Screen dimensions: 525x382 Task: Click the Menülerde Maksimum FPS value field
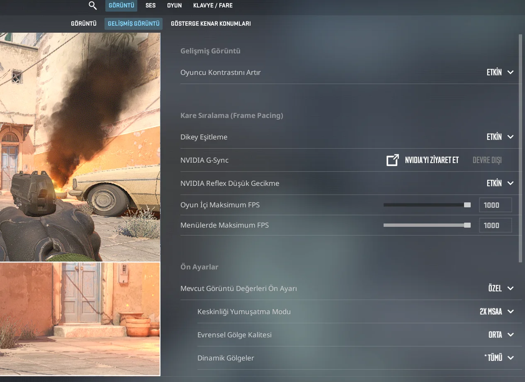(x=496, y=225)
